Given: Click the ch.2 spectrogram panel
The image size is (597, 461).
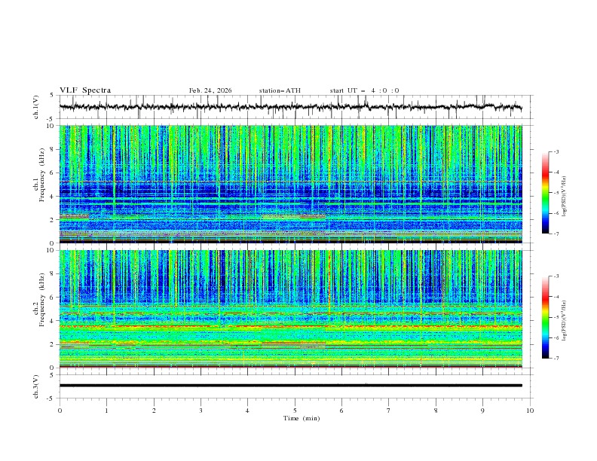Looking at the screenshot, I should (290, 309).
